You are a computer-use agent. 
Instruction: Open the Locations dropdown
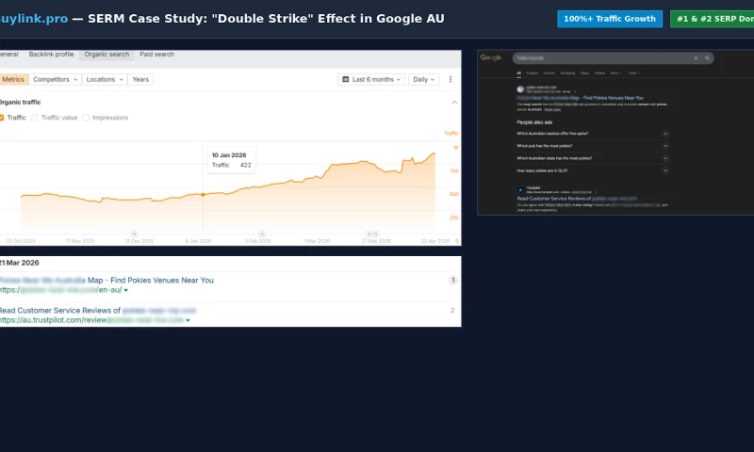click(105, 79)
